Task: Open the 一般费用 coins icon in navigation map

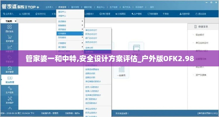Action: 121,70
